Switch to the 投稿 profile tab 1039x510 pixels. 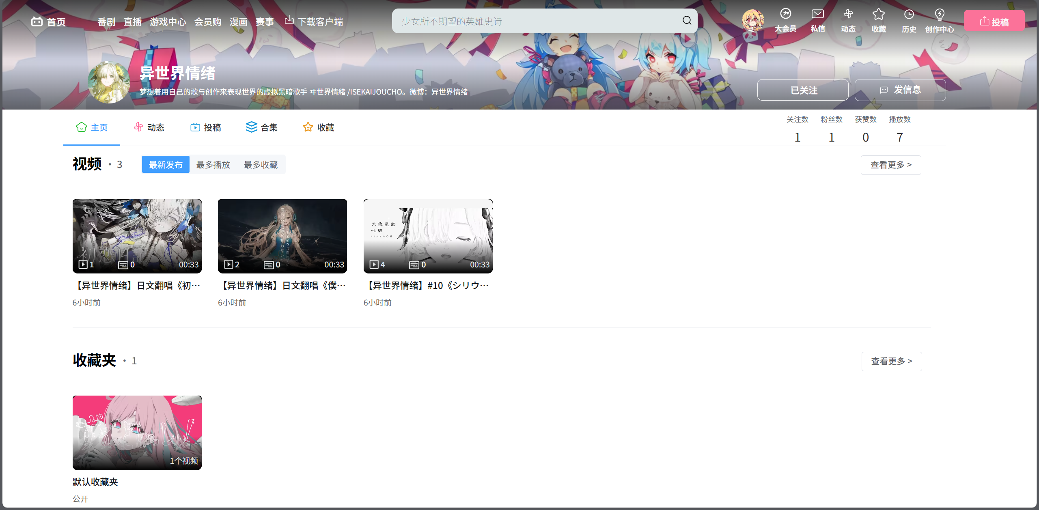pyautogui.click(x=206, y=127)
